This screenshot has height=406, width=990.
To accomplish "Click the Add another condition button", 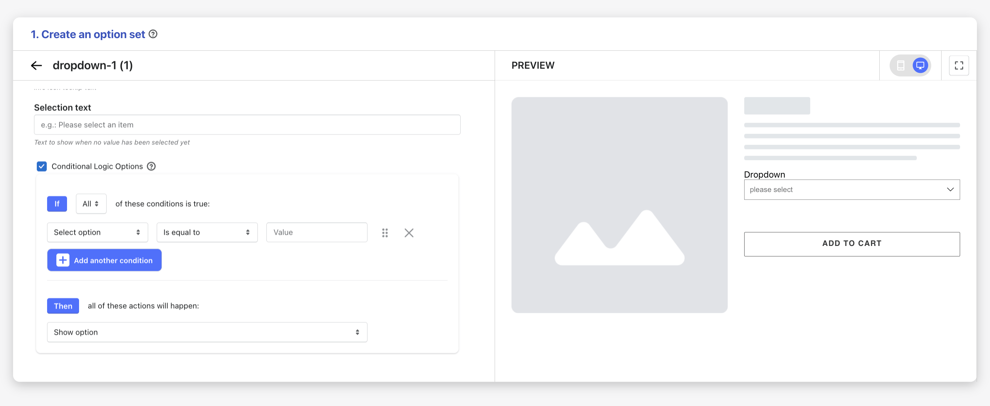I will click(x=104, y=260).
